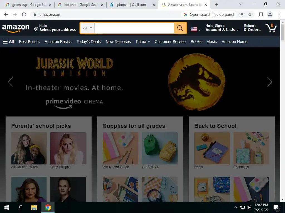Show hidden tray icons chevron
The height and width of the screenshot is (213, 285).
point(235,207)
